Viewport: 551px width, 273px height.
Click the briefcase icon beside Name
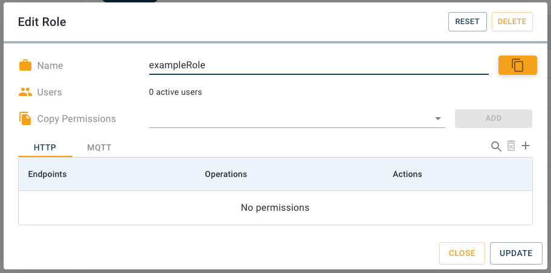25,65
